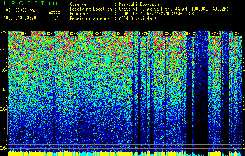245x156 pixels.
Task: Click the meteor count value 81
Action: coord(56,18)
